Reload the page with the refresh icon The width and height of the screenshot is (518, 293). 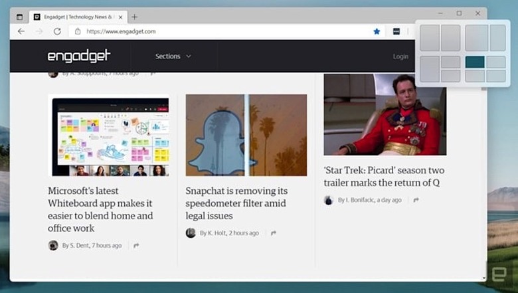57,31
